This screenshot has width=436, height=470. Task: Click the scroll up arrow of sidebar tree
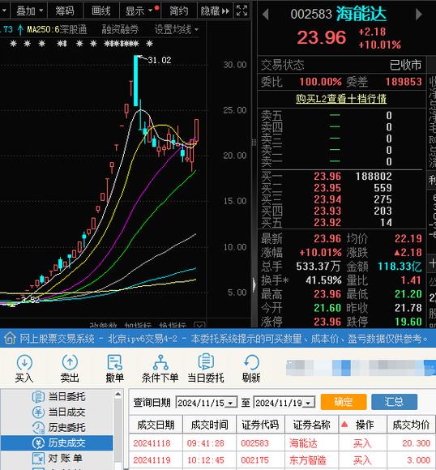tap(118, 394)
